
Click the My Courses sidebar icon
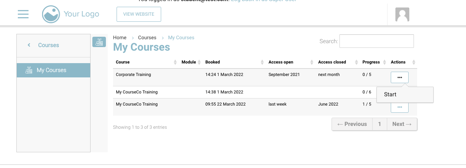click(x=29, y=70)
